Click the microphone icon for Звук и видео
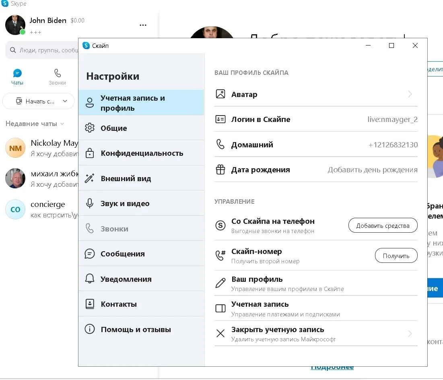The width and height of the screenshot is (443, 380). click(90, 203)
